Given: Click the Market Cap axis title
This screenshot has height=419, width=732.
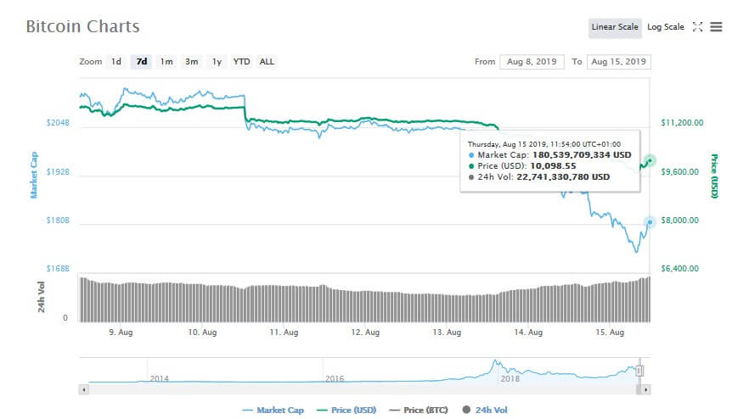Looking at the screenshot, I should (x=34, y=176).
